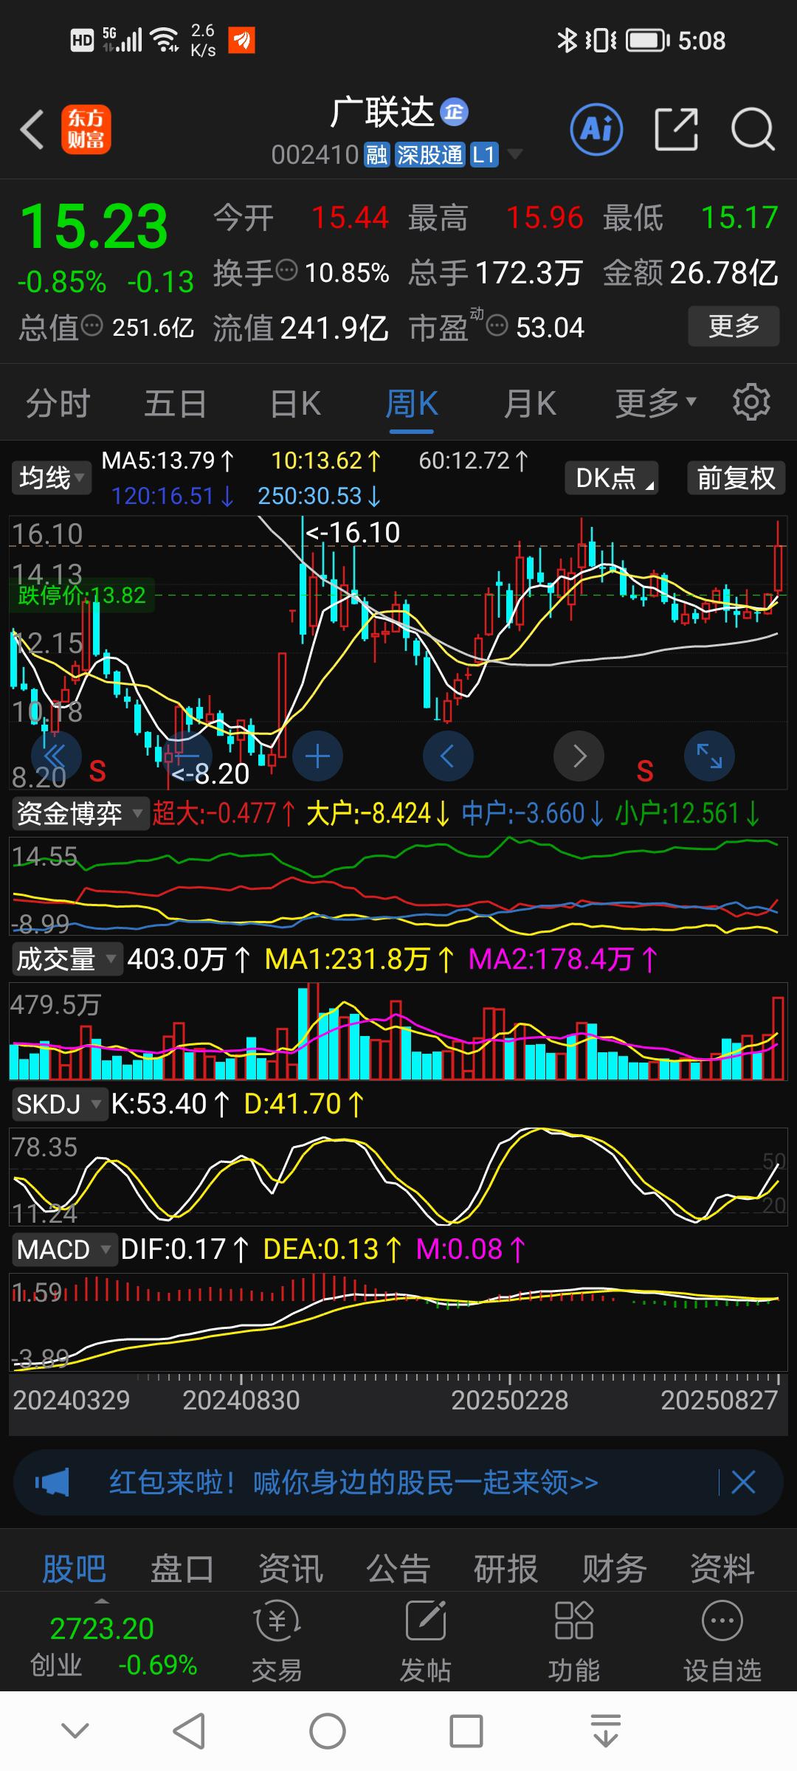Open 发帖 post compose icon
797x1771 pixels.
click(426, 1642)
